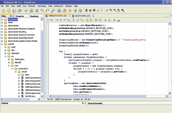Click the blue RefactorIT back arrow icon
Screen dimensions: 172x113
point(107,10)
